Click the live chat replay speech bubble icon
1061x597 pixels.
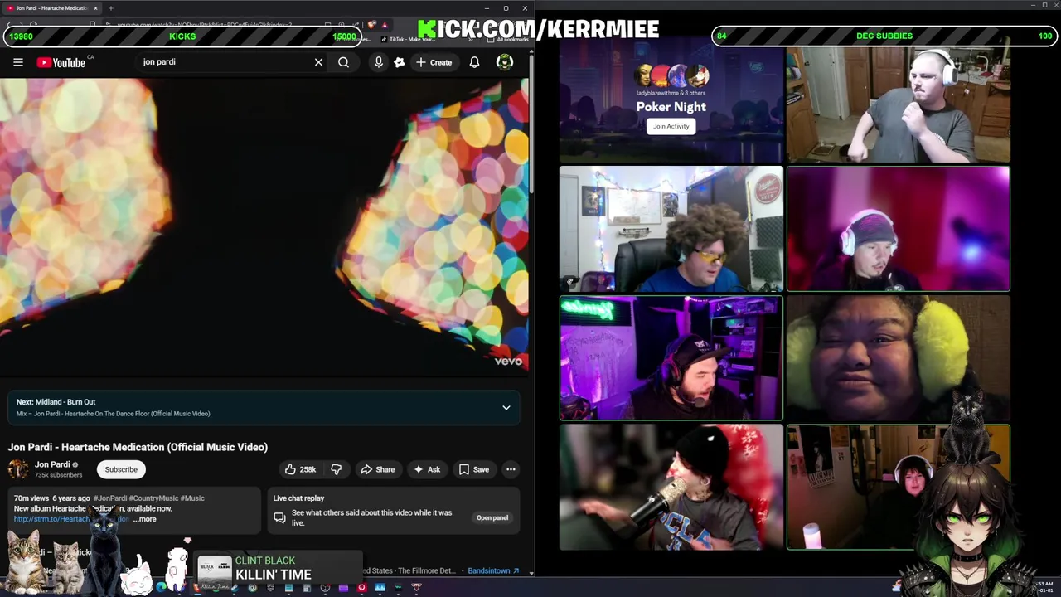pyautogui.click(x=279, y=517)
